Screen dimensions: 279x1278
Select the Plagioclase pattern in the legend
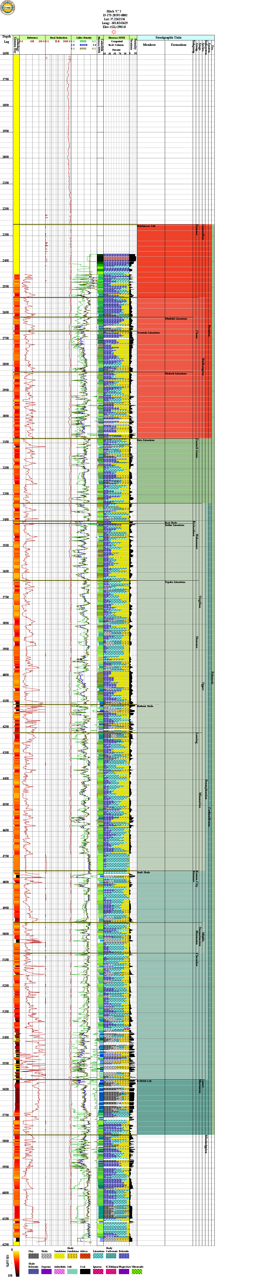(x=124, y=1272)
